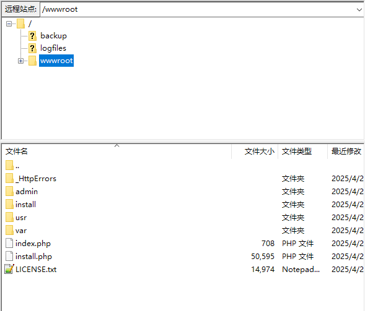Image resolution: width=365 pixels, height=311 pixels.
Task: Select the LICENSE.txt notepad file icon
Action: click(x=9, y=269)
